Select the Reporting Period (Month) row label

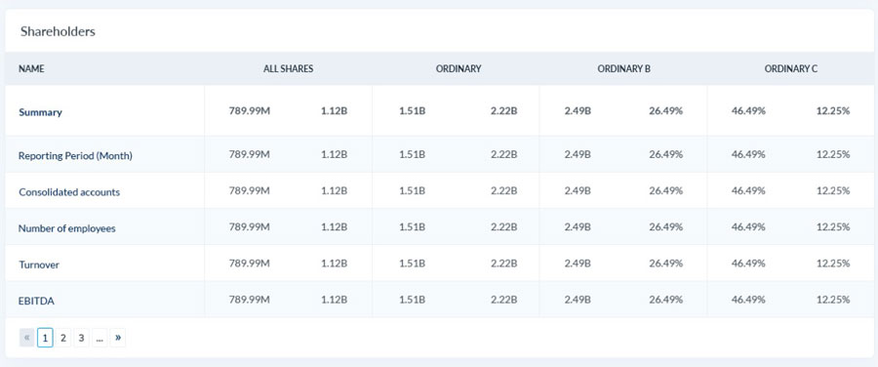point(75,156)
